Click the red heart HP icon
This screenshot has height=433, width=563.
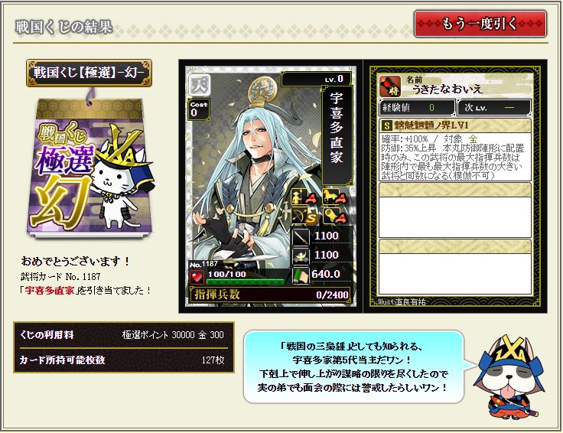coord(197,277)
